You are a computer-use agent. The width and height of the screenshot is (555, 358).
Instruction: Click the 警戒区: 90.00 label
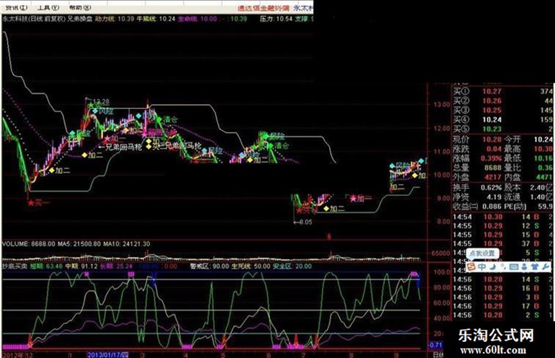(x=210, y=266)
